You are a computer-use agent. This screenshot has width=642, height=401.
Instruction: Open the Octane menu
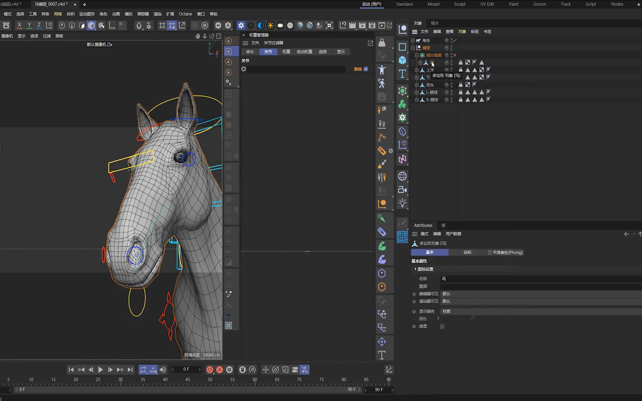(x=185, y=14)
